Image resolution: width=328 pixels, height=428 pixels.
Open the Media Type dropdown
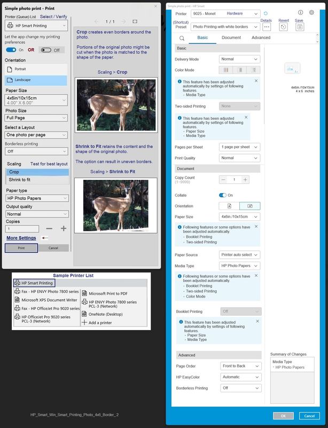[239, 266]
